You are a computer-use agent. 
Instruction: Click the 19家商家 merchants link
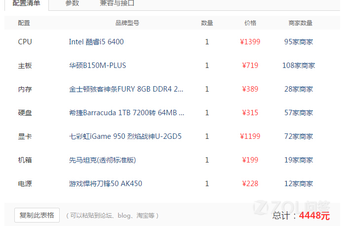tap(299, 160)
